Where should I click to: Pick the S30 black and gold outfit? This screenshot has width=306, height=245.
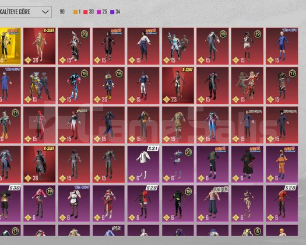tap(10, 204)
